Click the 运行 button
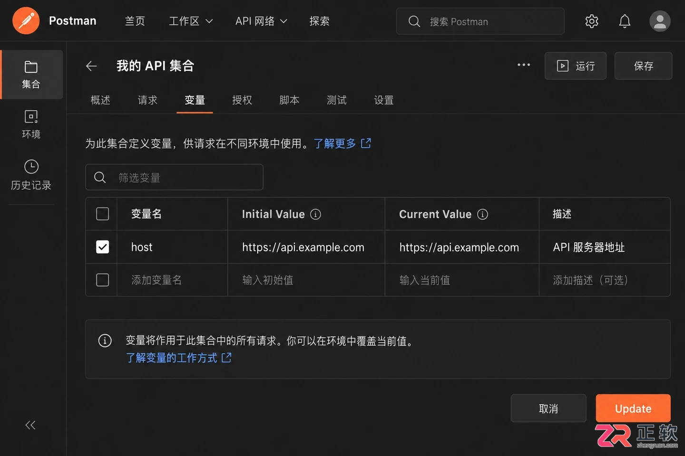 pyautogui.click(x=576, y=66)
